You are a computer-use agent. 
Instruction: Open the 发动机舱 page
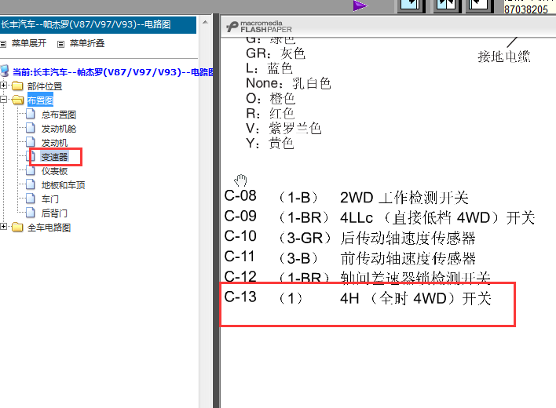[59, 129]
